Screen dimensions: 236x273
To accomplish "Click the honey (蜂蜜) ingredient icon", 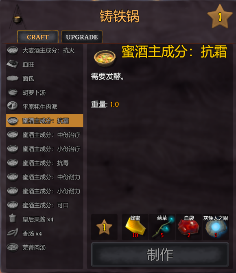I will [135, 227].
